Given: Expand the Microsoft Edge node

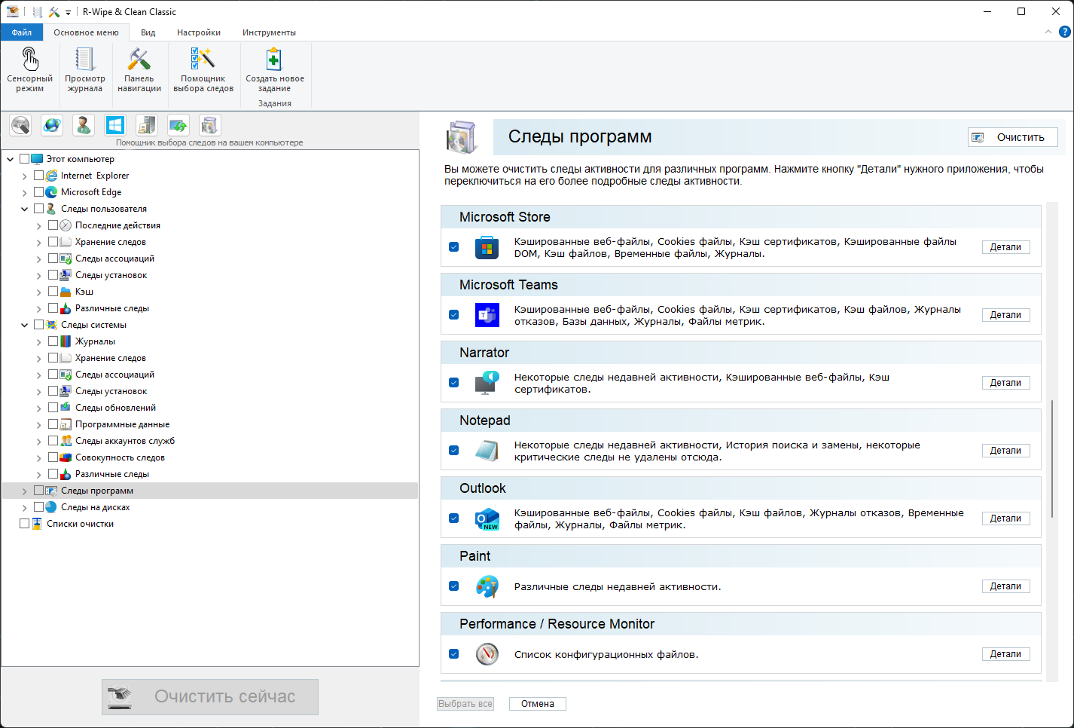Looking at the screenshot, I should [24, 192].
